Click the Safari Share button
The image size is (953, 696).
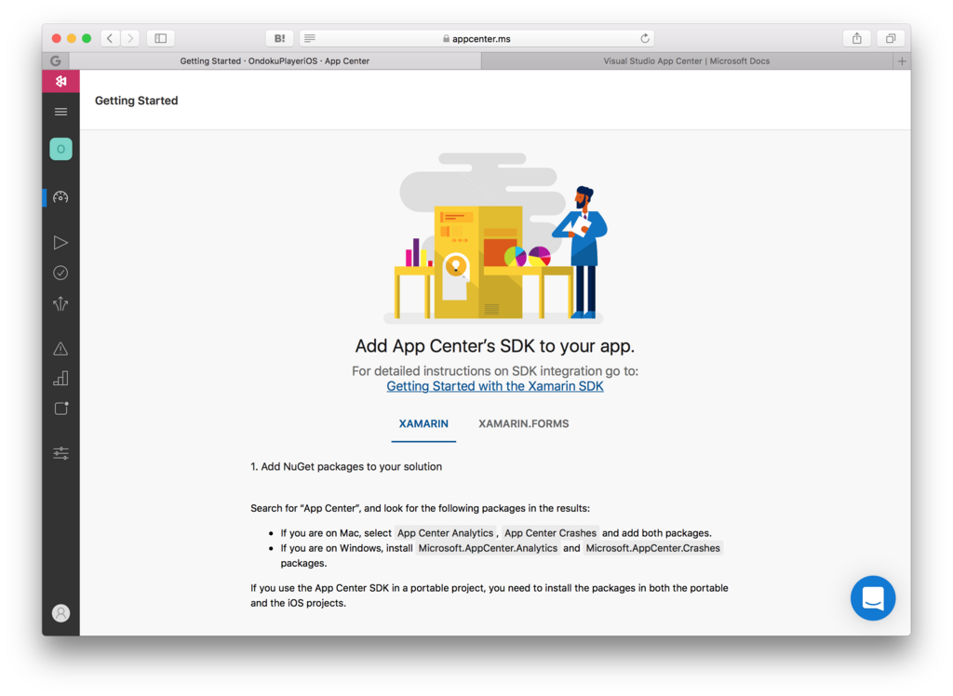857,38
